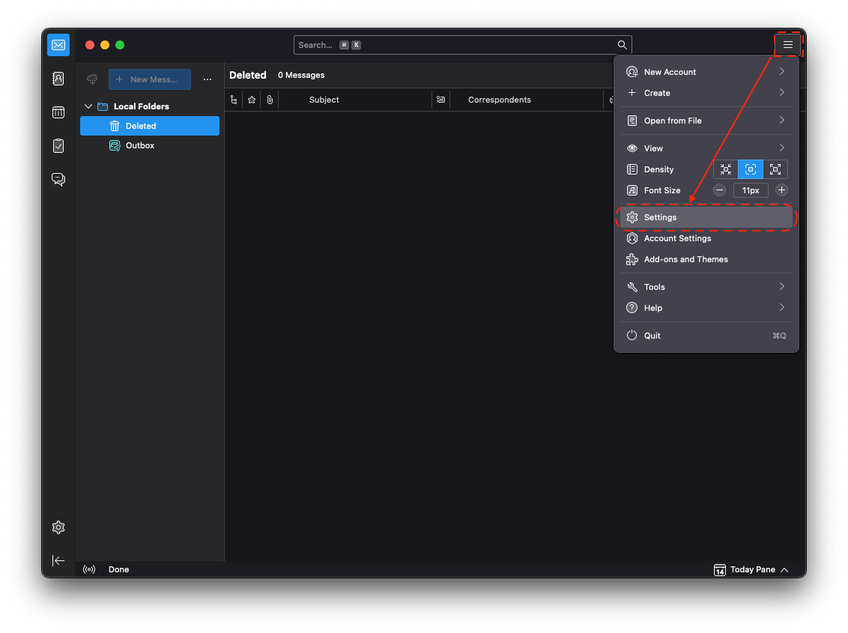Open the Chat sidebar icon

click(58, 179)
